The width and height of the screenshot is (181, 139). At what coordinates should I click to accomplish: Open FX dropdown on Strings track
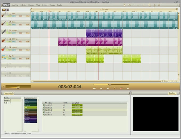(28, 41)
